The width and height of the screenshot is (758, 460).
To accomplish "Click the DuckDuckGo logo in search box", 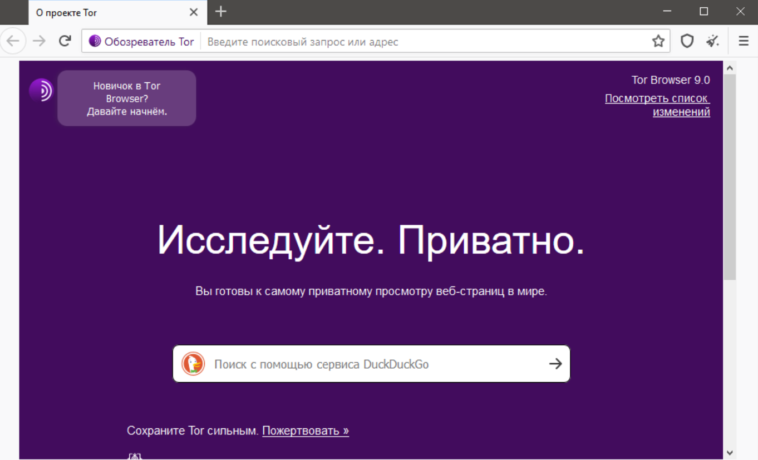I will (x=193, y=364).
